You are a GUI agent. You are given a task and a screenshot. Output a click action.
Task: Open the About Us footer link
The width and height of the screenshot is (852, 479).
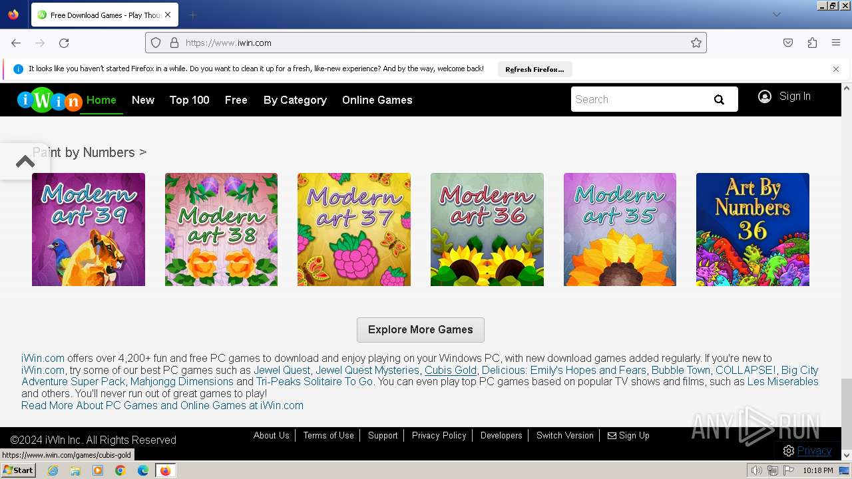272,436
